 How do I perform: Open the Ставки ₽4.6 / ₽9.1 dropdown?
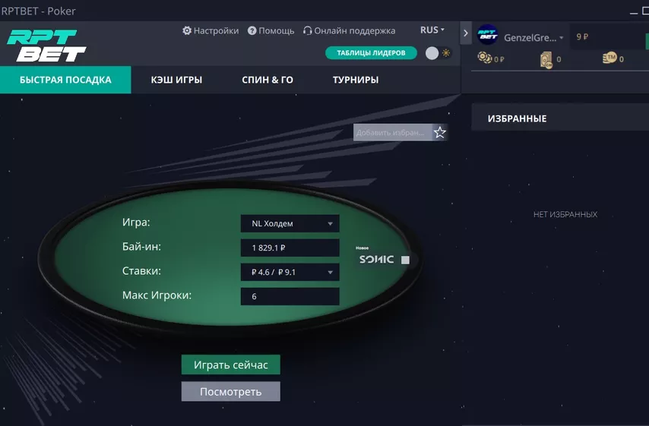point(290,272)
